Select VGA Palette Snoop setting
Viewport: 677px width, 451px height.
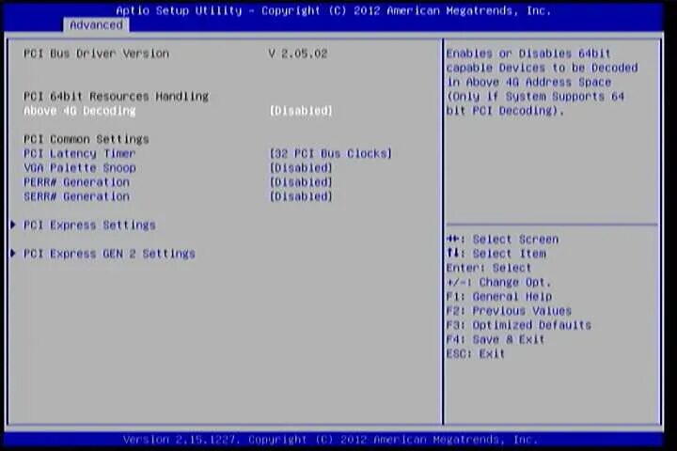pos(79,168)
